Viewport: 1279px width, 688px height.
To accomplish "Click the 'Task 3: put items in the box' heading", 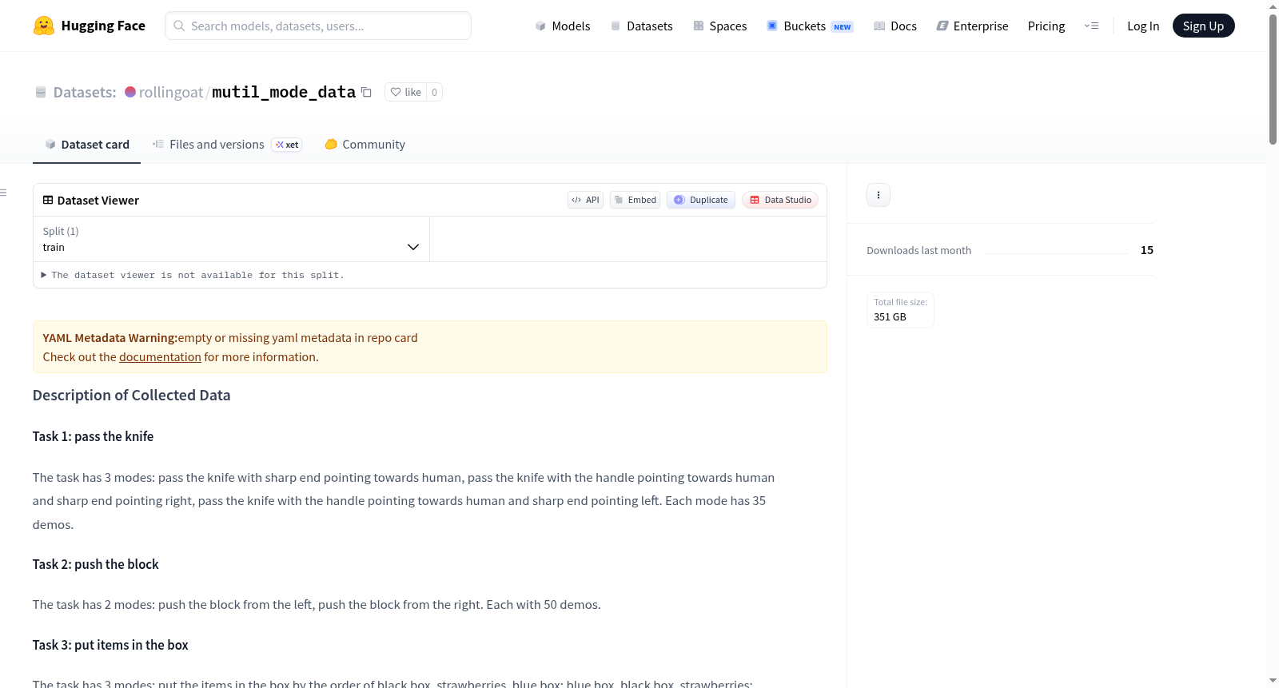I will [x=110, y=645].
